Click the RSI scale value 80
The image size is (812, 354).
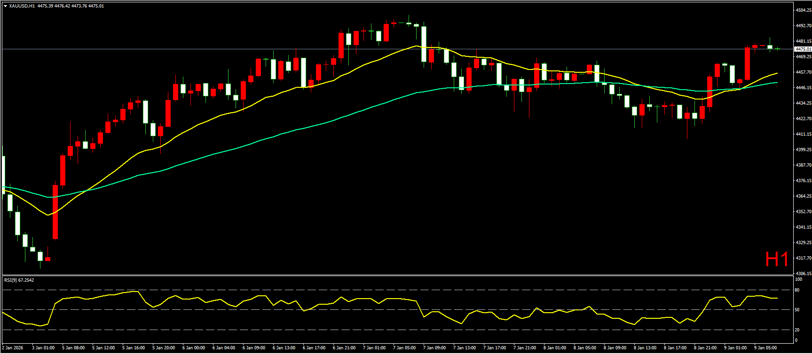click(x=797, y=290)
